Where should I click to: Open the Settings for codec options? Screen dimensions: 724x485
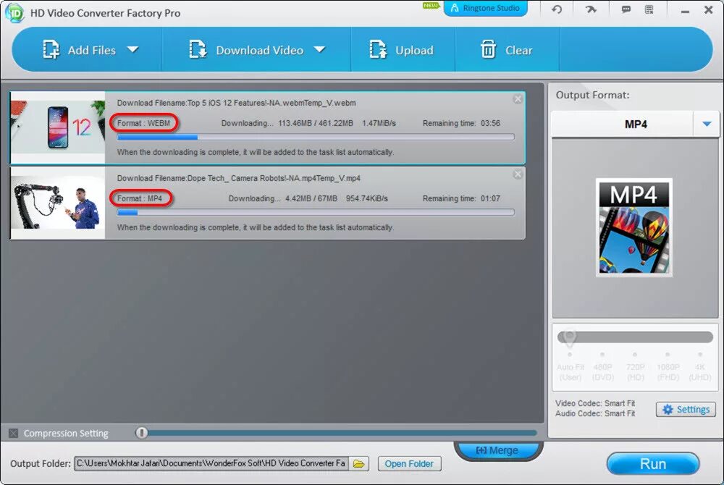click(685, 409)
